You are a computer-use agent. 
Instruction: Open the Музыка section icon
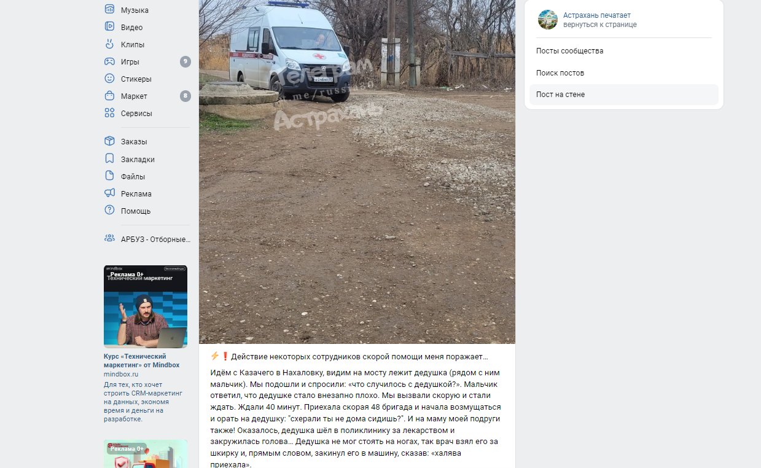[x=109, y=9]
